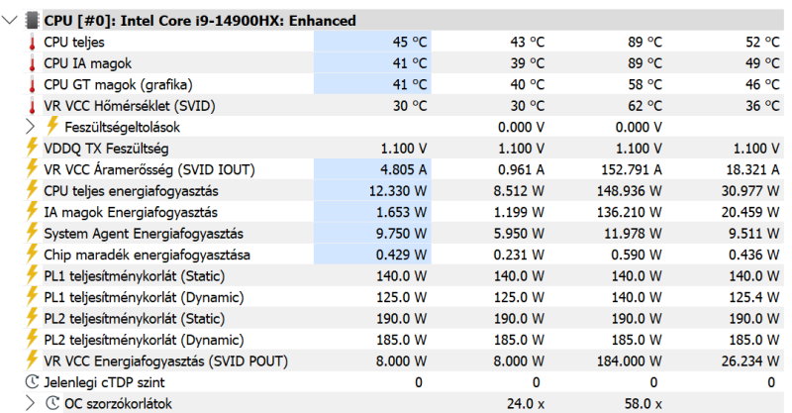Click the 58.0 x OC ratio maximum value
The image size is (792, 413).
coord(643,403)
